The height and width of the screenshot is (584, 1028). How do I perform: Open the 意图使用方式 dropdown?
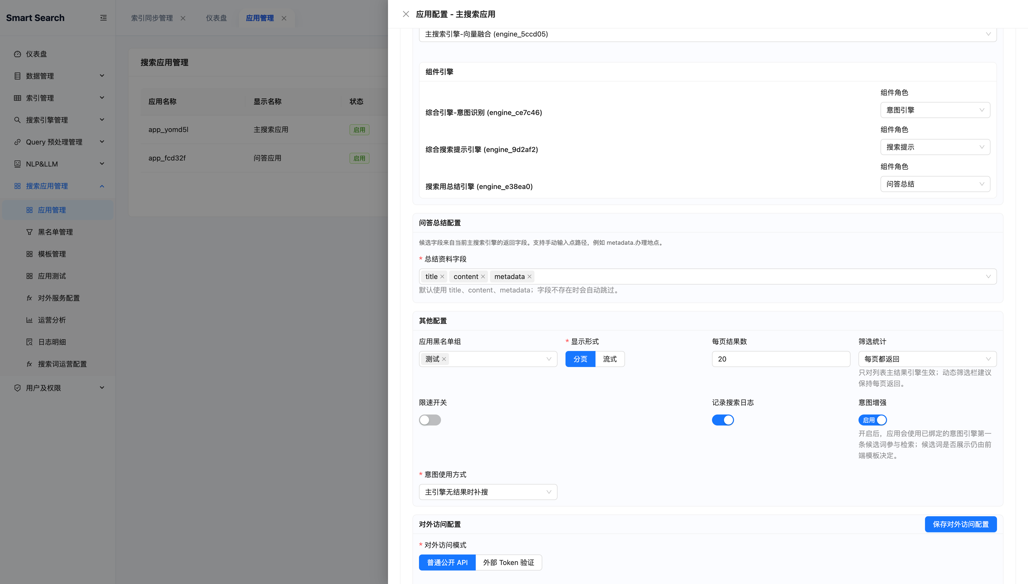[x=488, y=492]
